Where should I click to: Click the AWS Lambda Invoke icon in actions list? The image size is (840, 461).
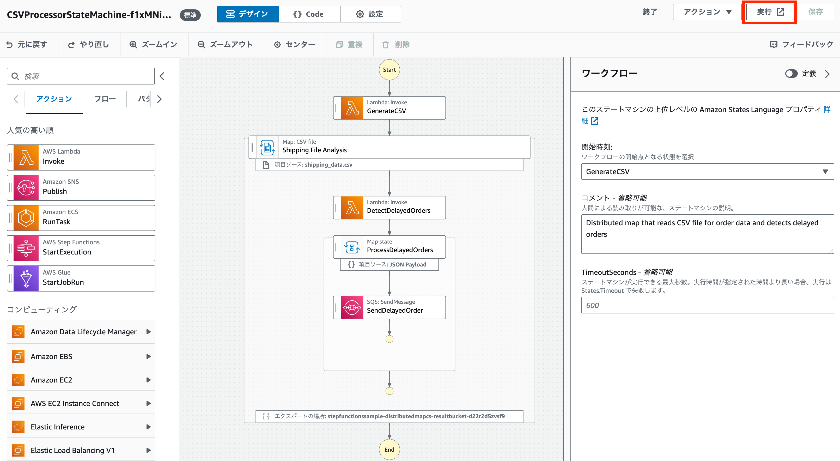coord(26,157)
